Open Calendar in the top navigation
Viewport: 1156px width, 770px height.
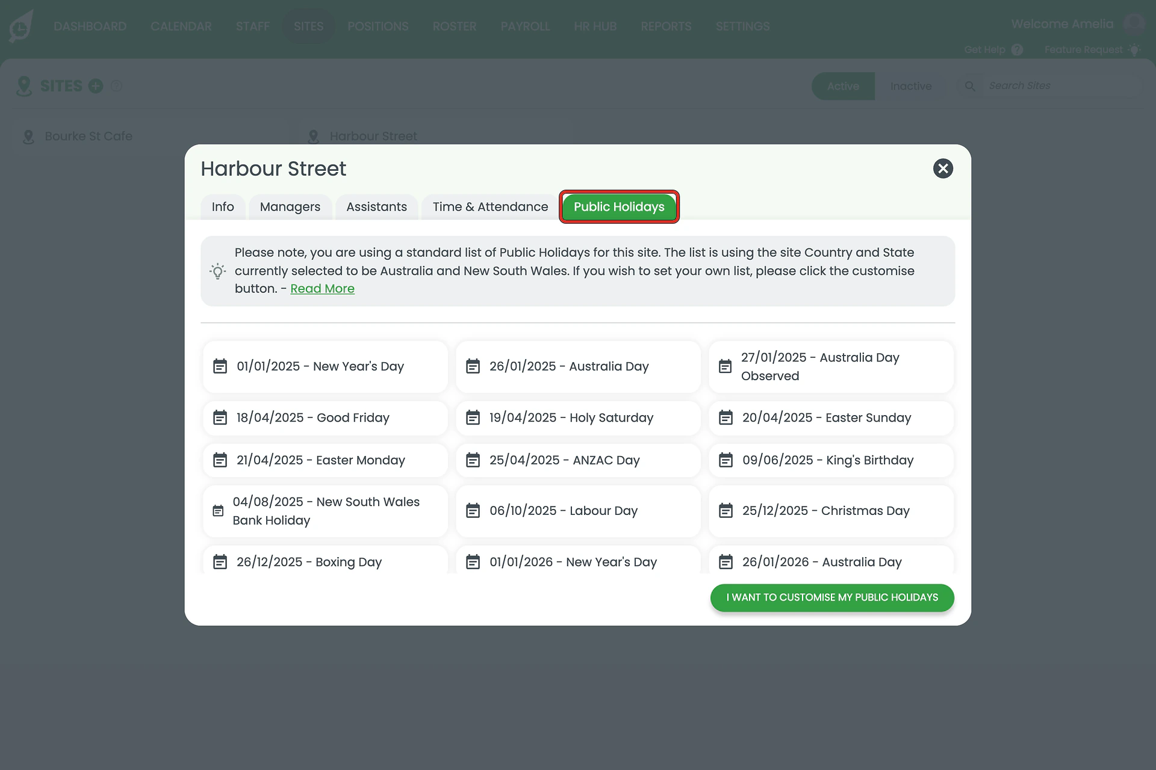click(x=181, y=26)
